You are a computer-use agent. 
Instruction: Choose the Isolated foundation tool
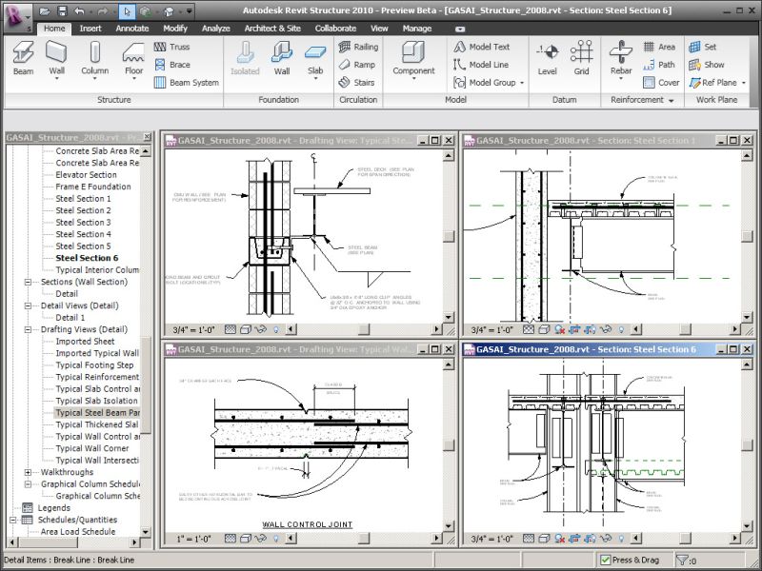(x=245, y=58)
